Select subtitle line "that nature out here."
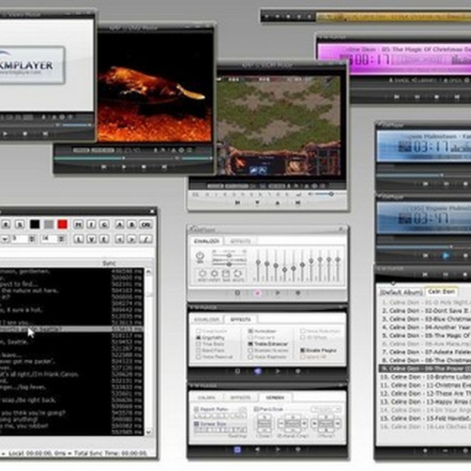The width and height of the screenshot is (471, 471). coord(29,290)
